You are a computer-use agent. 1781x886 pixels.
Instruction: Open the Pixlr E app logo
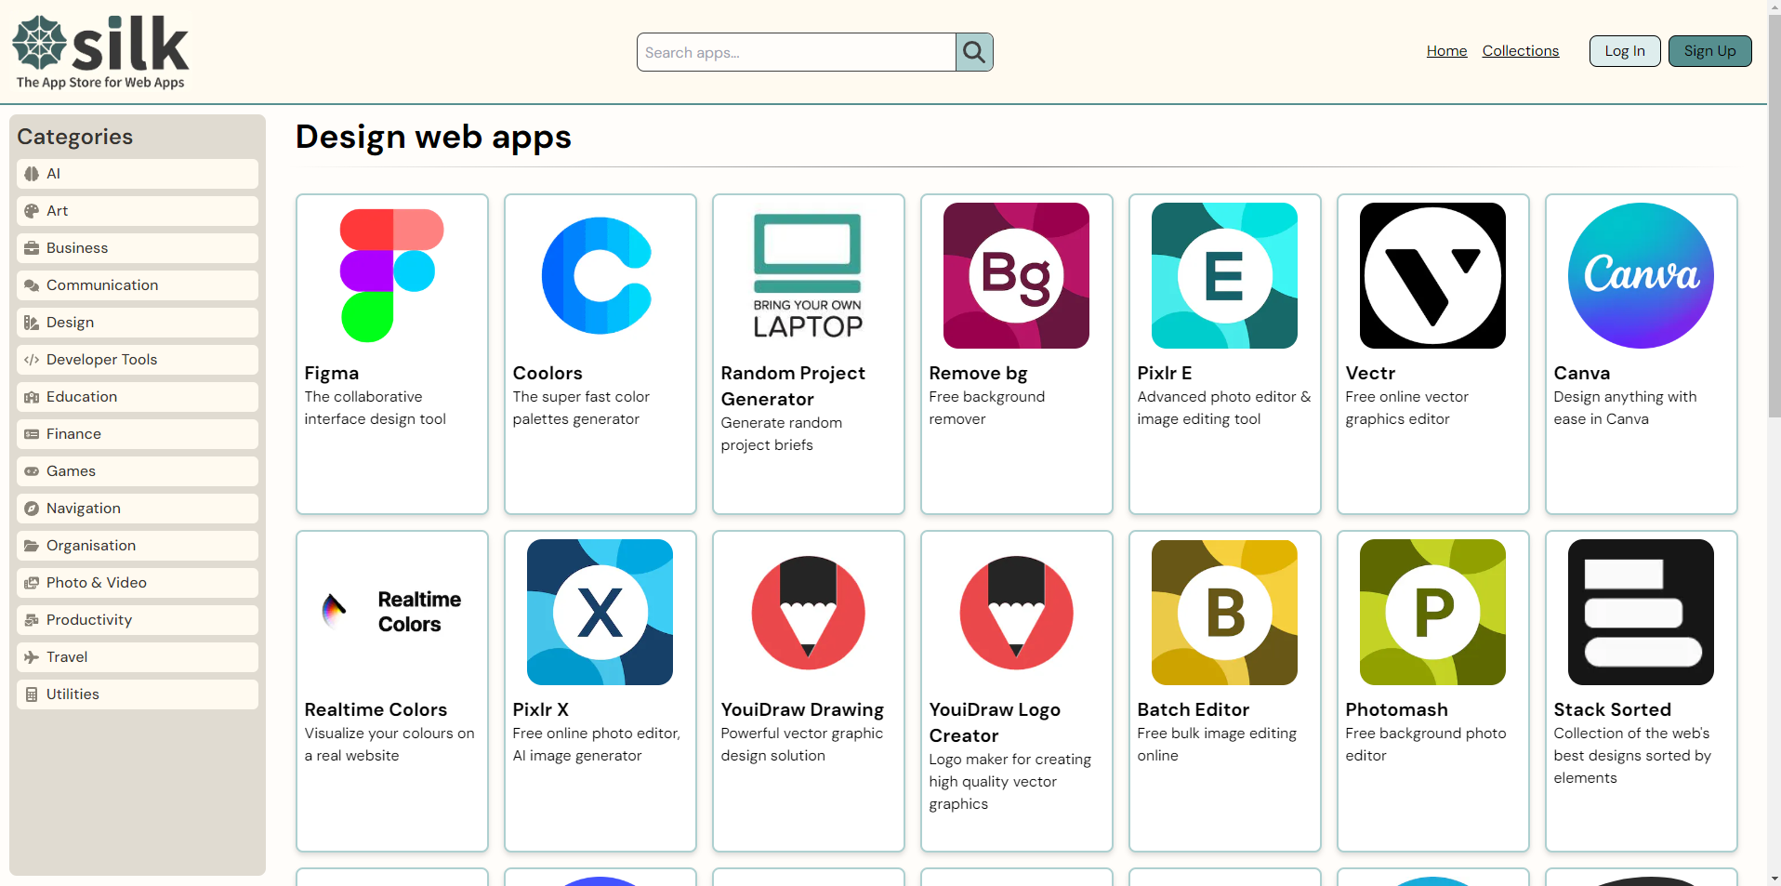[x=1225, y=275]
